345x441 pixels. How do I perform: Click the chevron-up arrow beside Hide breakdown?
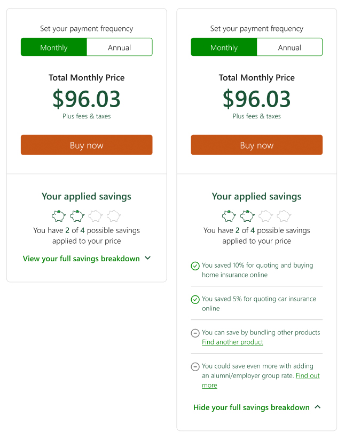(x=318, y=407)
